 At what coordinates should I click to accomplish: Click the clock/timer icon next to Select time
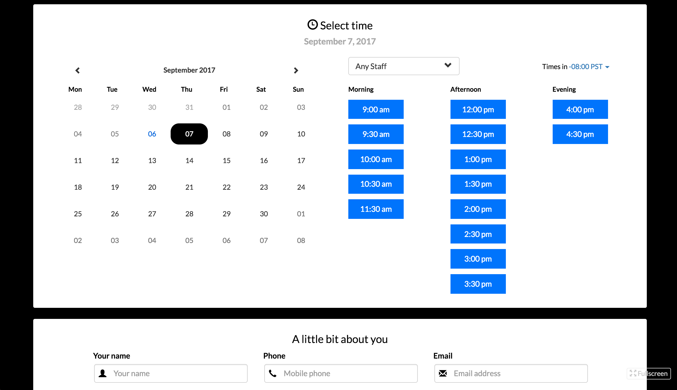click(x=312, y=25)
